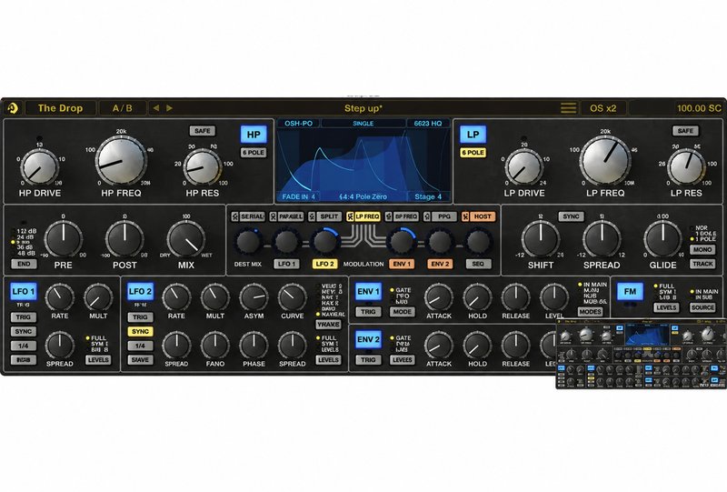
Task: Toggle the blue LFO 1 section button
Action: (24, 292)
